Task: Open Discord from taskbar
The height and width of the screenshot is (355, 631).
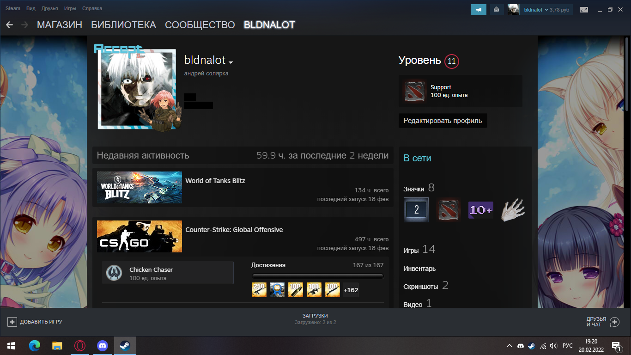Action: tap(102, 345)
